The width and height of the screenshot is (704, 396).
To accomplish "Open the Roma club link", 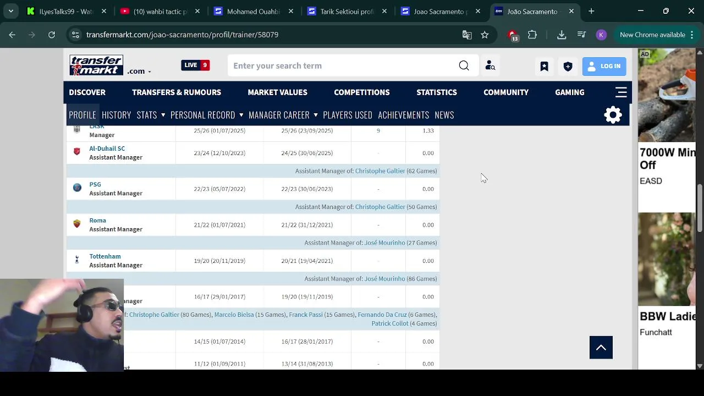I will click(98, 221).
